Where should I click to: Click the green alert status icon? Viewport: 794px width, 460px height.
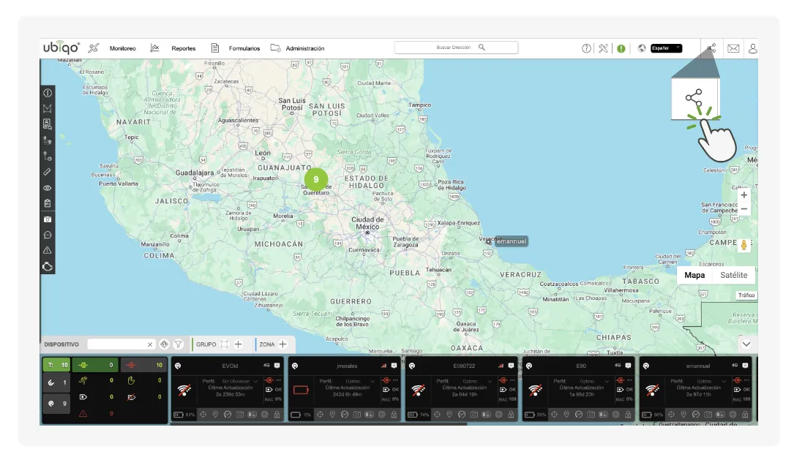621,48
